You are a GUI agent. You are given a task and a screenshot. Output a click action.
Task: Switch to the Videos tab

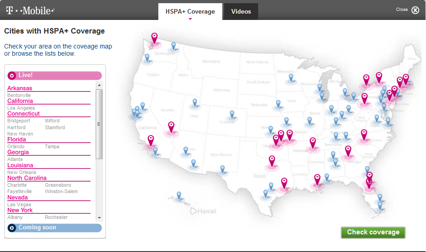[x=241, y=11]
